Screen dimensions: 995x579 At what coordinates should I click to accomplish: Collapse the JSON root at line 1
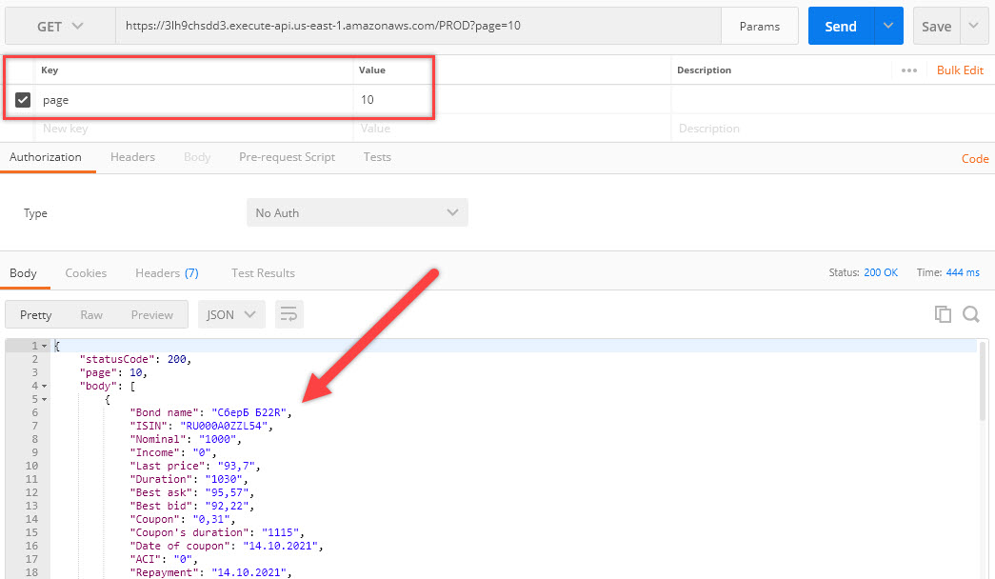pos(45,346)
